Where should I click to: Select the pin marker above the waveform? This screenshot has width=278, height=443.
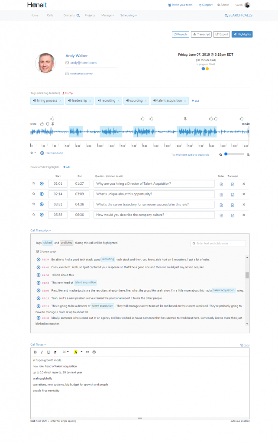pos(185,119)
